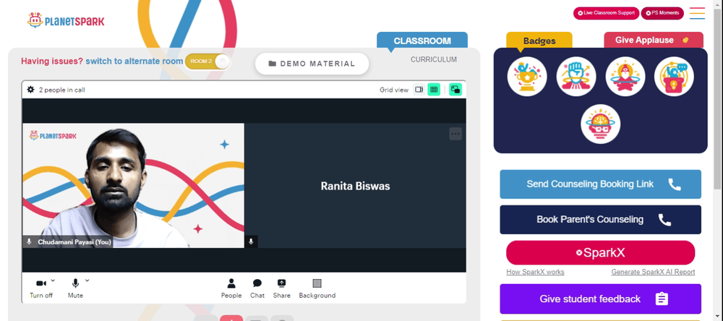The width and height of the screenshot is (723, 321).
Task: Click the Give Applause tab
Action: [654, 40]
